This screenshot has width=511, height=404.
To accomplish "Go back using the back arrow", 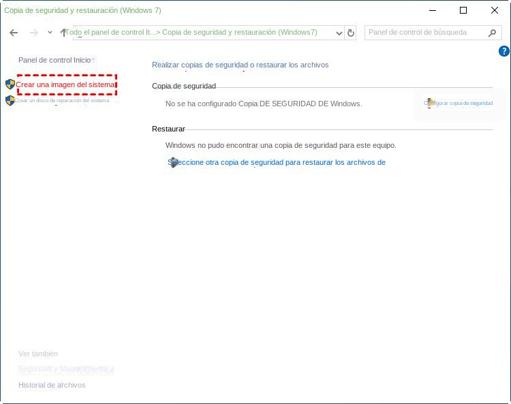I will (14, 33).
